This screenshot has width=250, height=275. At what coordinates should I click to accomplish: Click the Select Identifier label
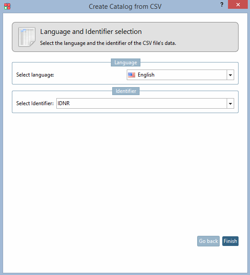tap(35, 103)
